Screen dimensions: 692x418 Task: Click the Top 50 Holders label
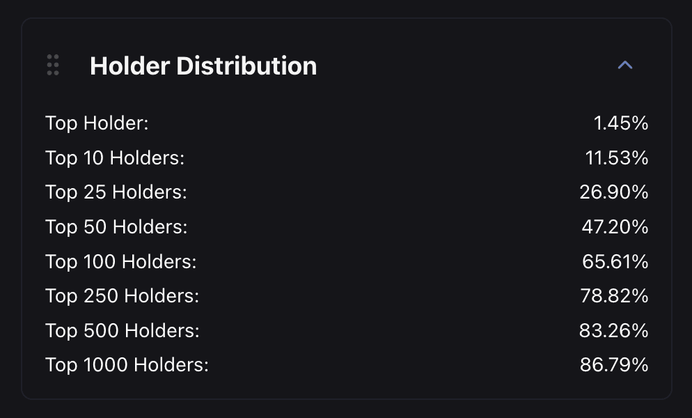tap(116, 226)
